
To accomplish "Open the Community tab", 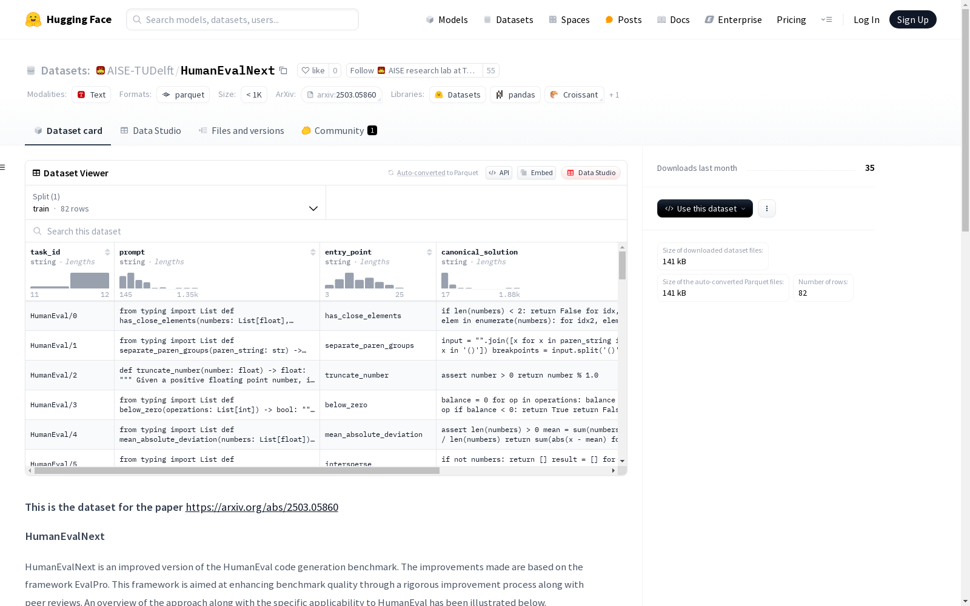I will 339,131.
